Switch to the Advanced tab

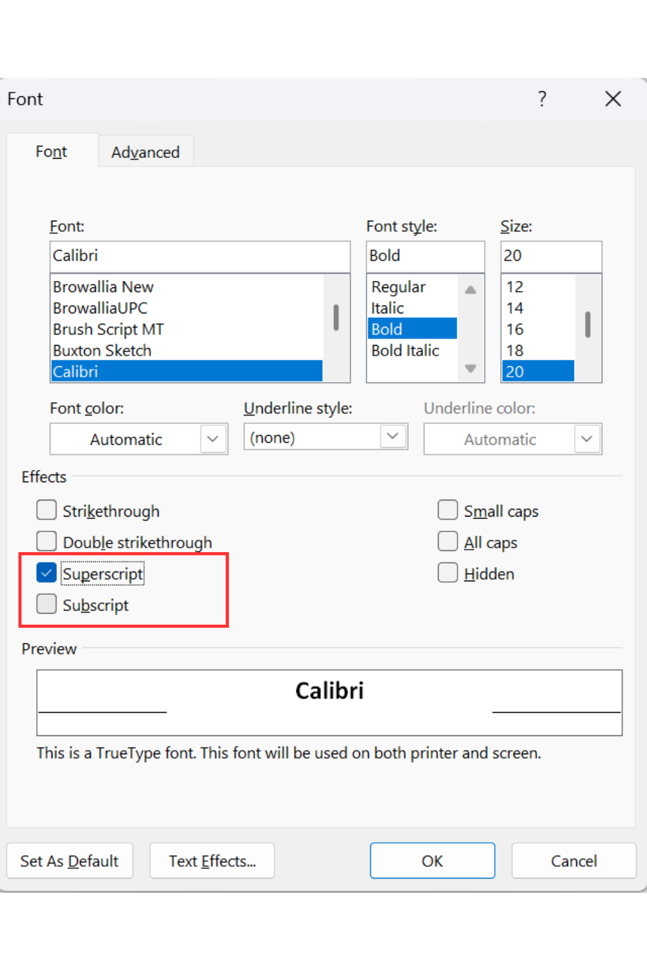click(x=146, y=152)
